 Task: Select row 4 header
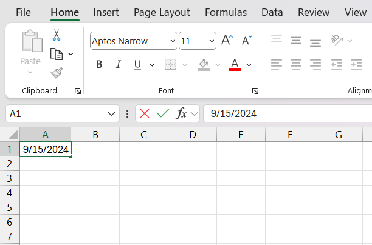click(10, 193)
